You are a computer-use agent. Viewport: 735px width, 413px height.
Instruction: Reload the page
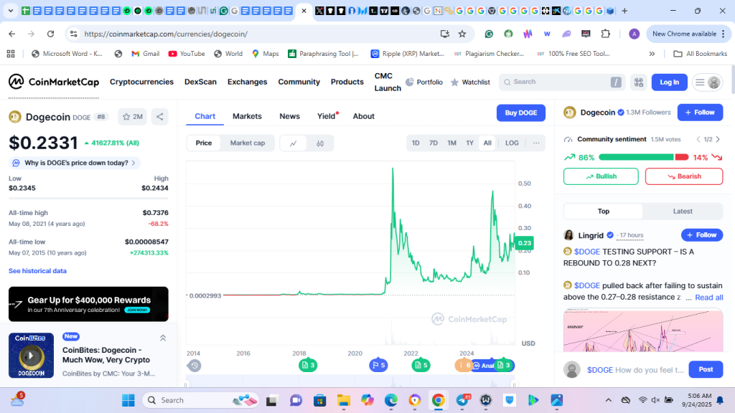(x=51, y=34)
